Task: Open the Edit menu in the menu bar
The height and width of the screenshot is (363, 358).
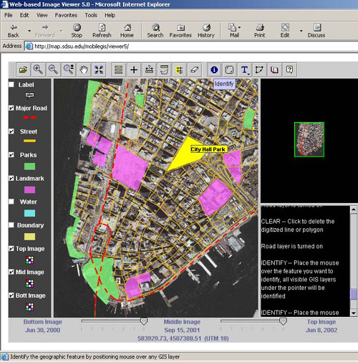Action: click(24, 15)
